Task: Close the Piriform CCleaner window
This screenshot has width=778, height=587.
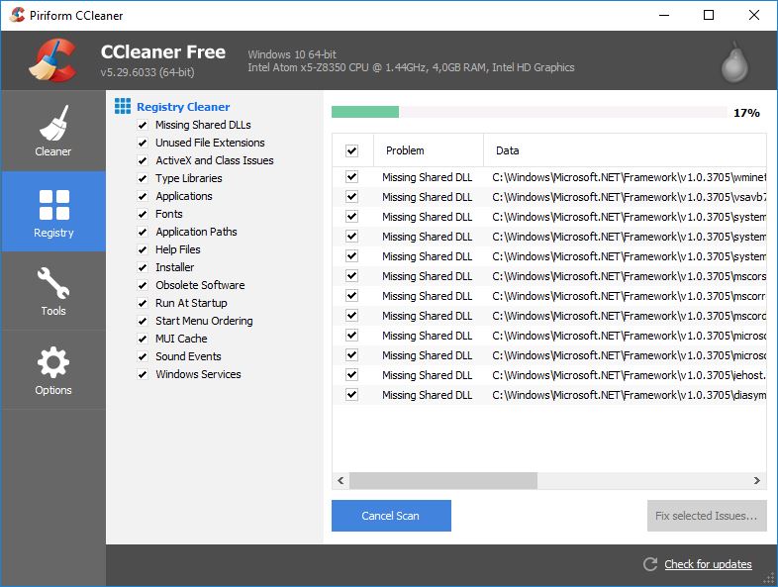Action: tap(754, 15)
